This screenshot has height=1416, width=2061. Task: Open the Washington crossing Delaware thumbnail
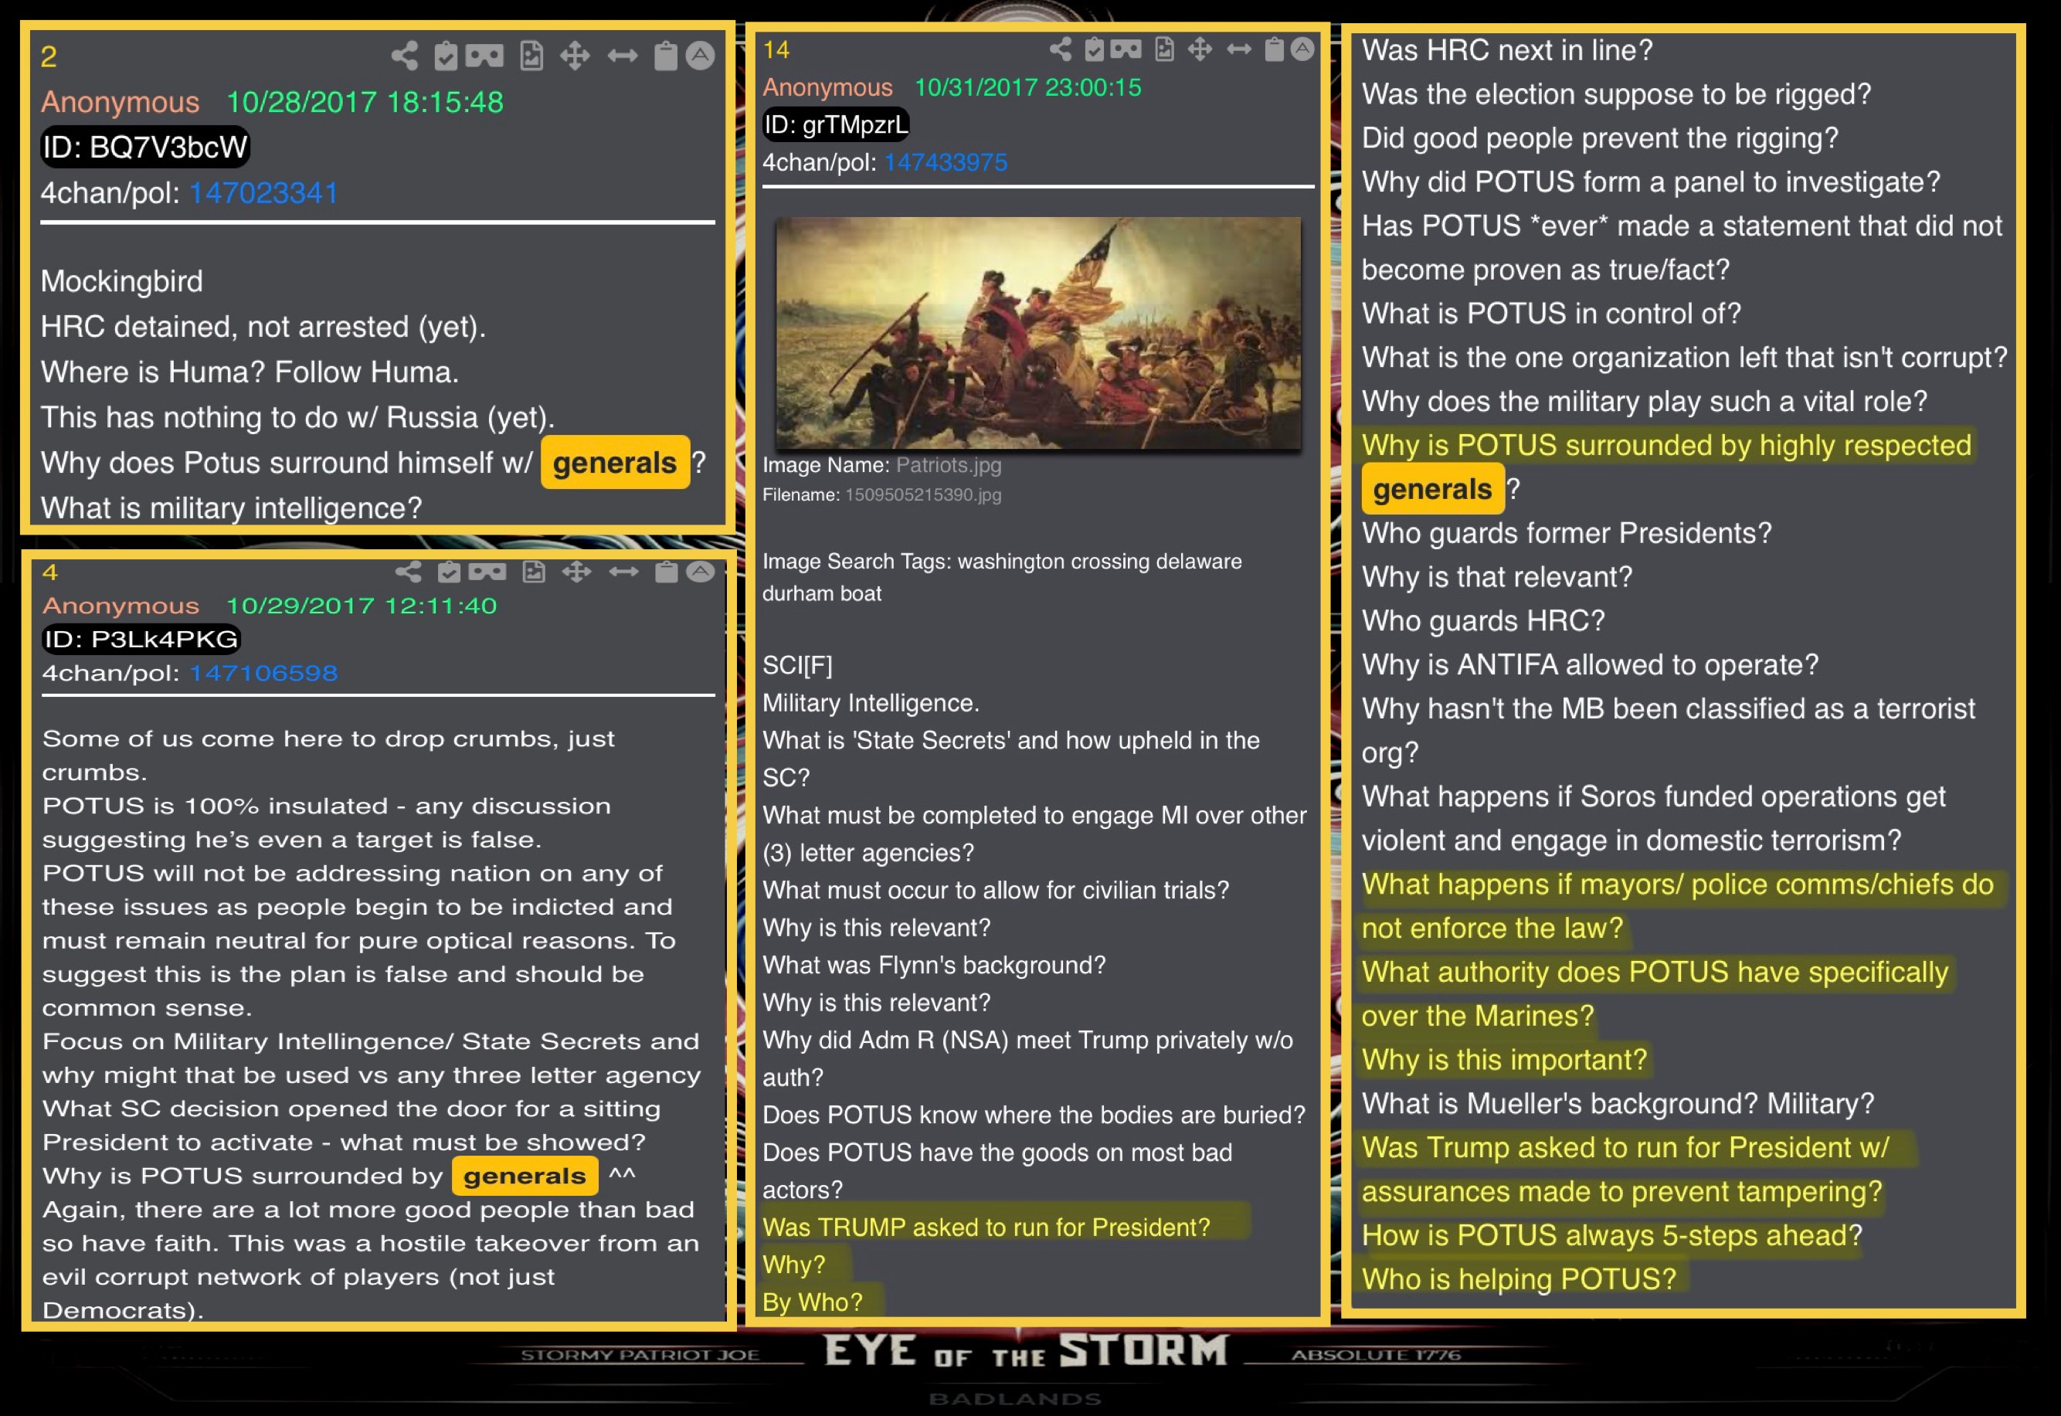pos(1038,333)
